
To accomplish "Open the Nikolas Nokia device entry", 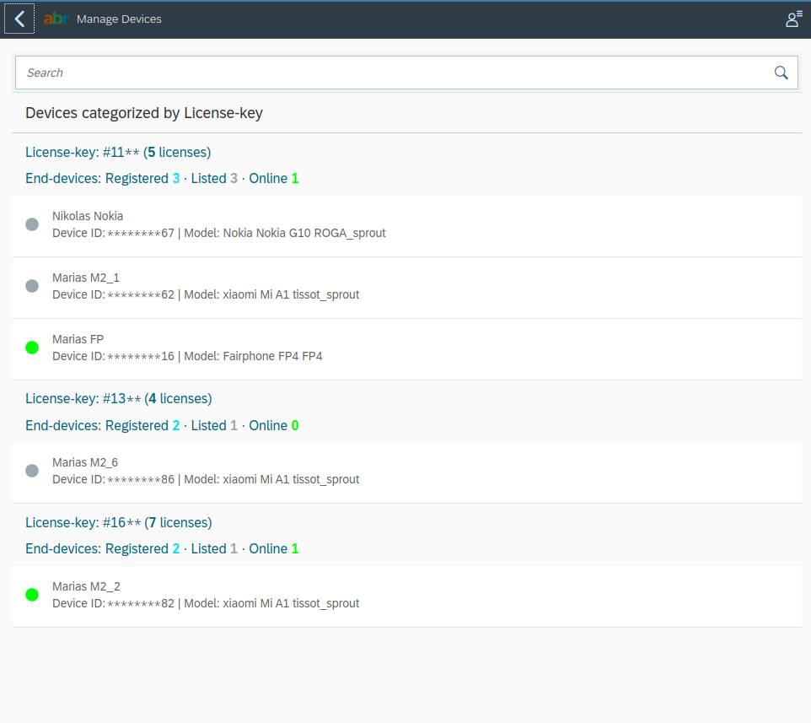I will tap(406, 226).
